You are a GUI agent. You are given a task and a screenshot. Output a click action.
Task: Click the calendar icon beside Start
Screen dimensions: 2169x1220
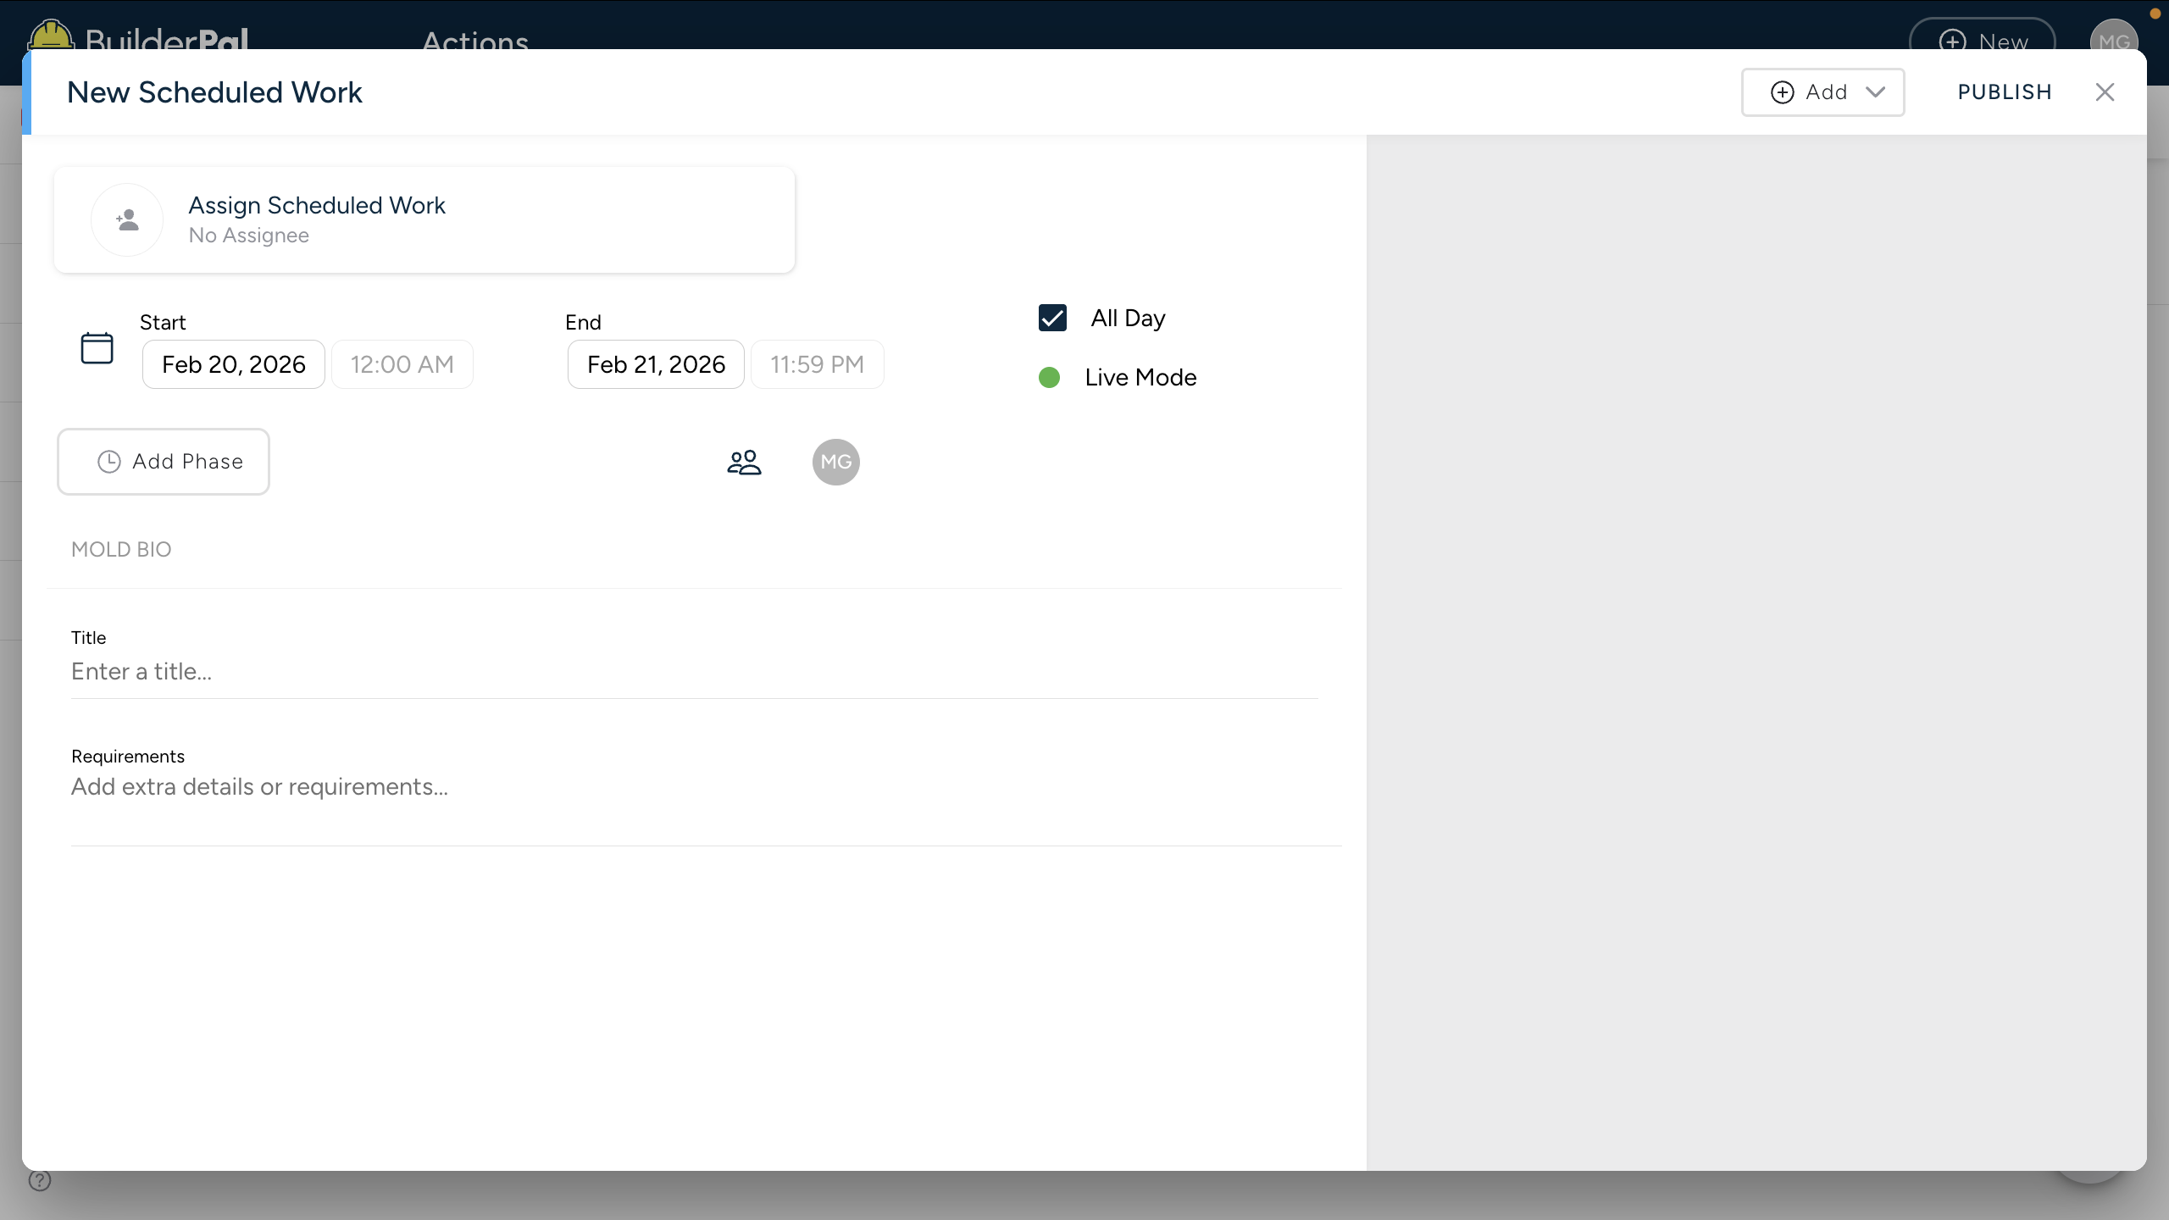pos(97,348)
